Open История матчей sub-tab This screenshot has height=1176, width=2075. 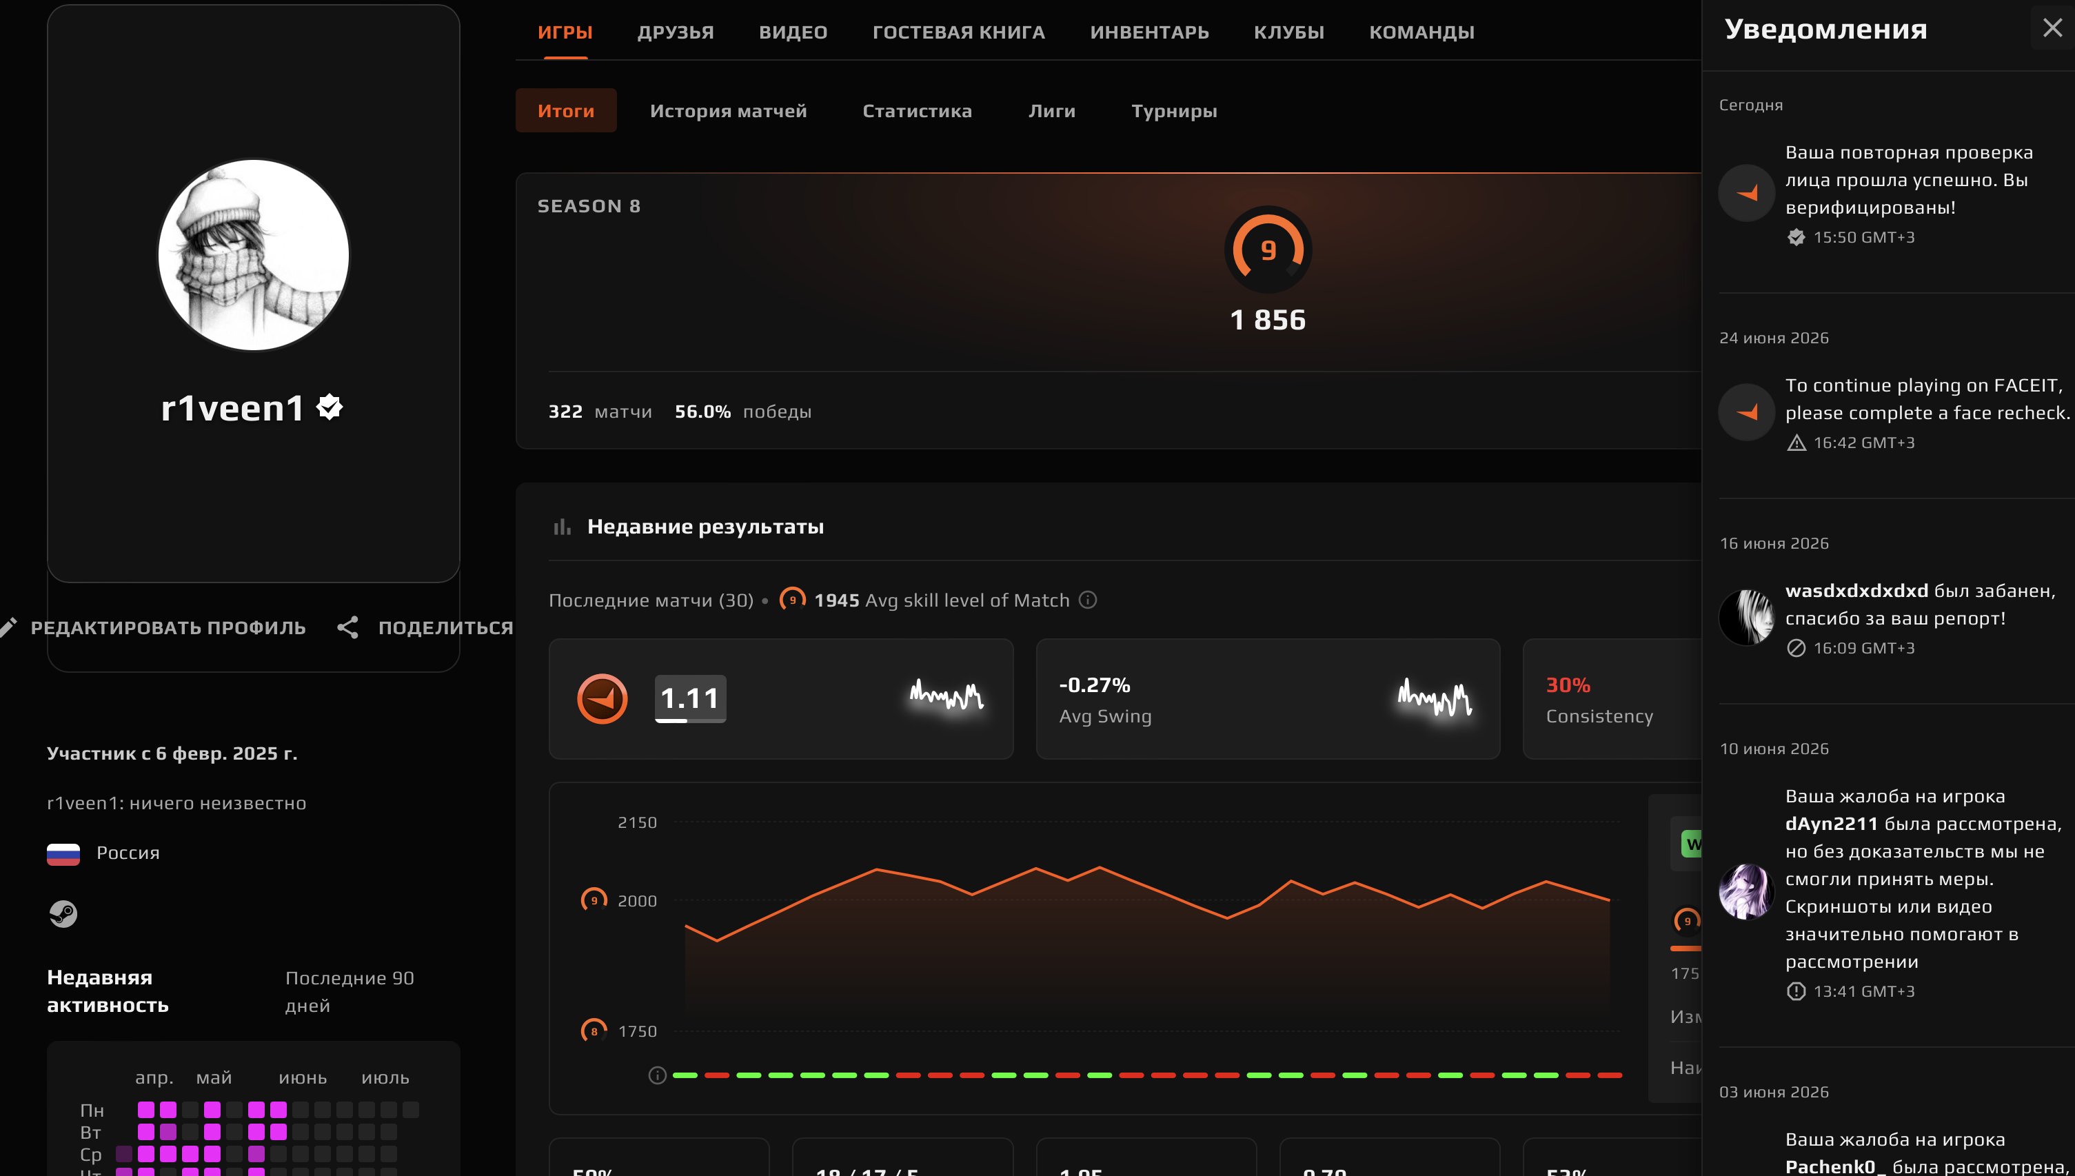[x=728, y=111]
